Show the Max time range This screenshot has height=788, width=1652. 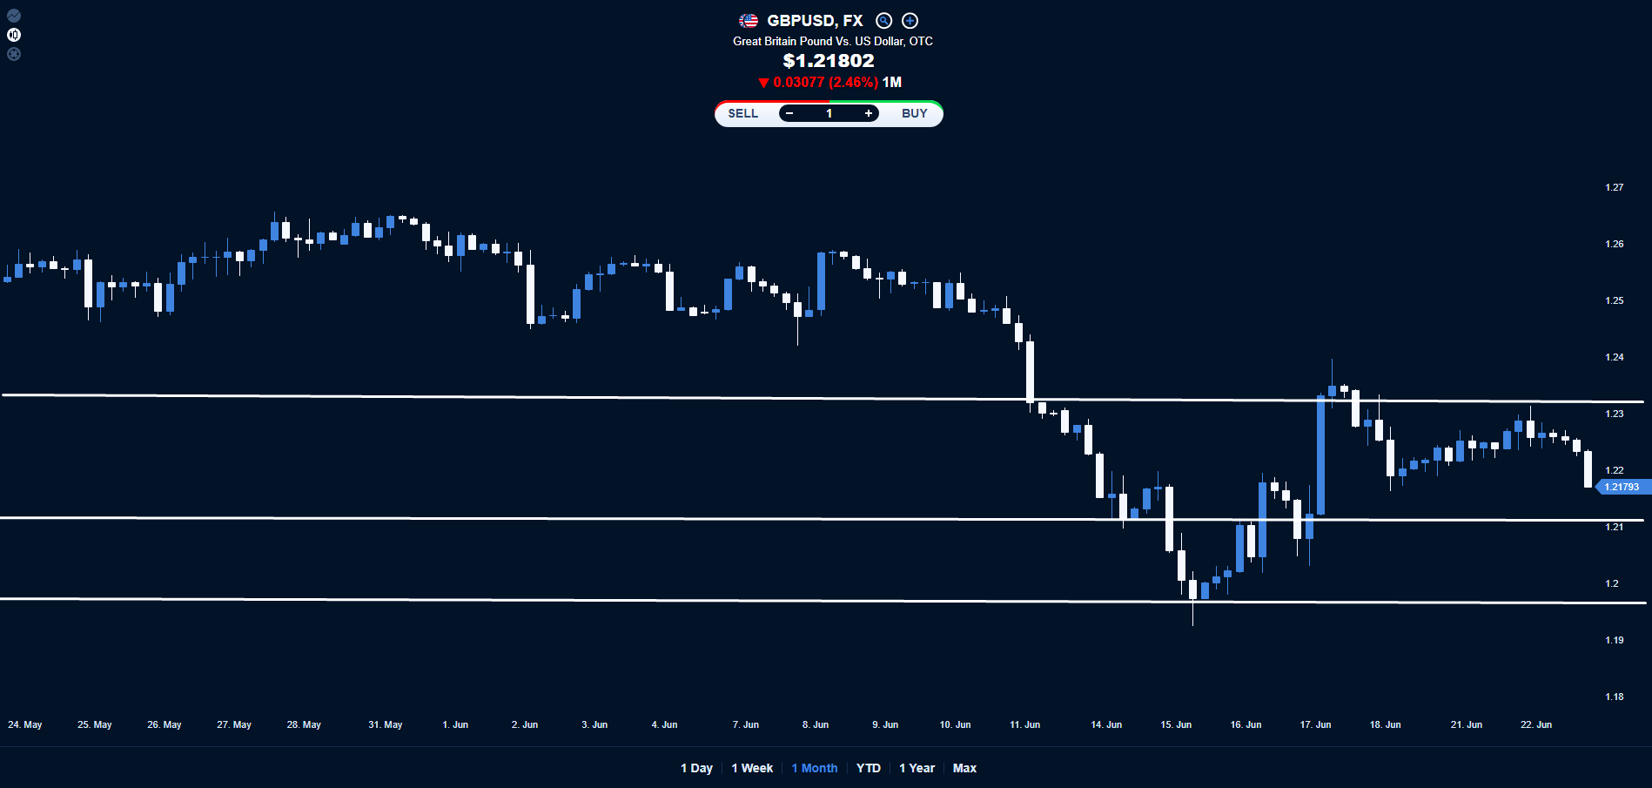click(x=964, y=768)
